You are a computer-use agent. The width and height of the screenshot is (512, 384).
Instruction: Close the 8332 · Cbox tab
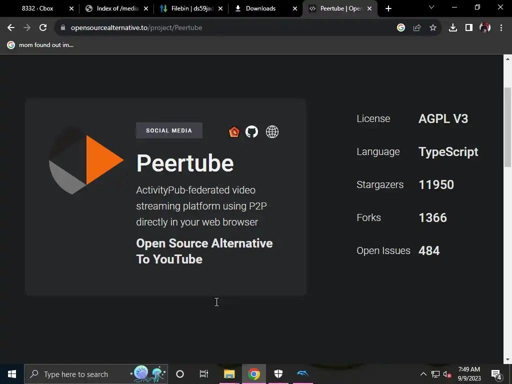71,8
